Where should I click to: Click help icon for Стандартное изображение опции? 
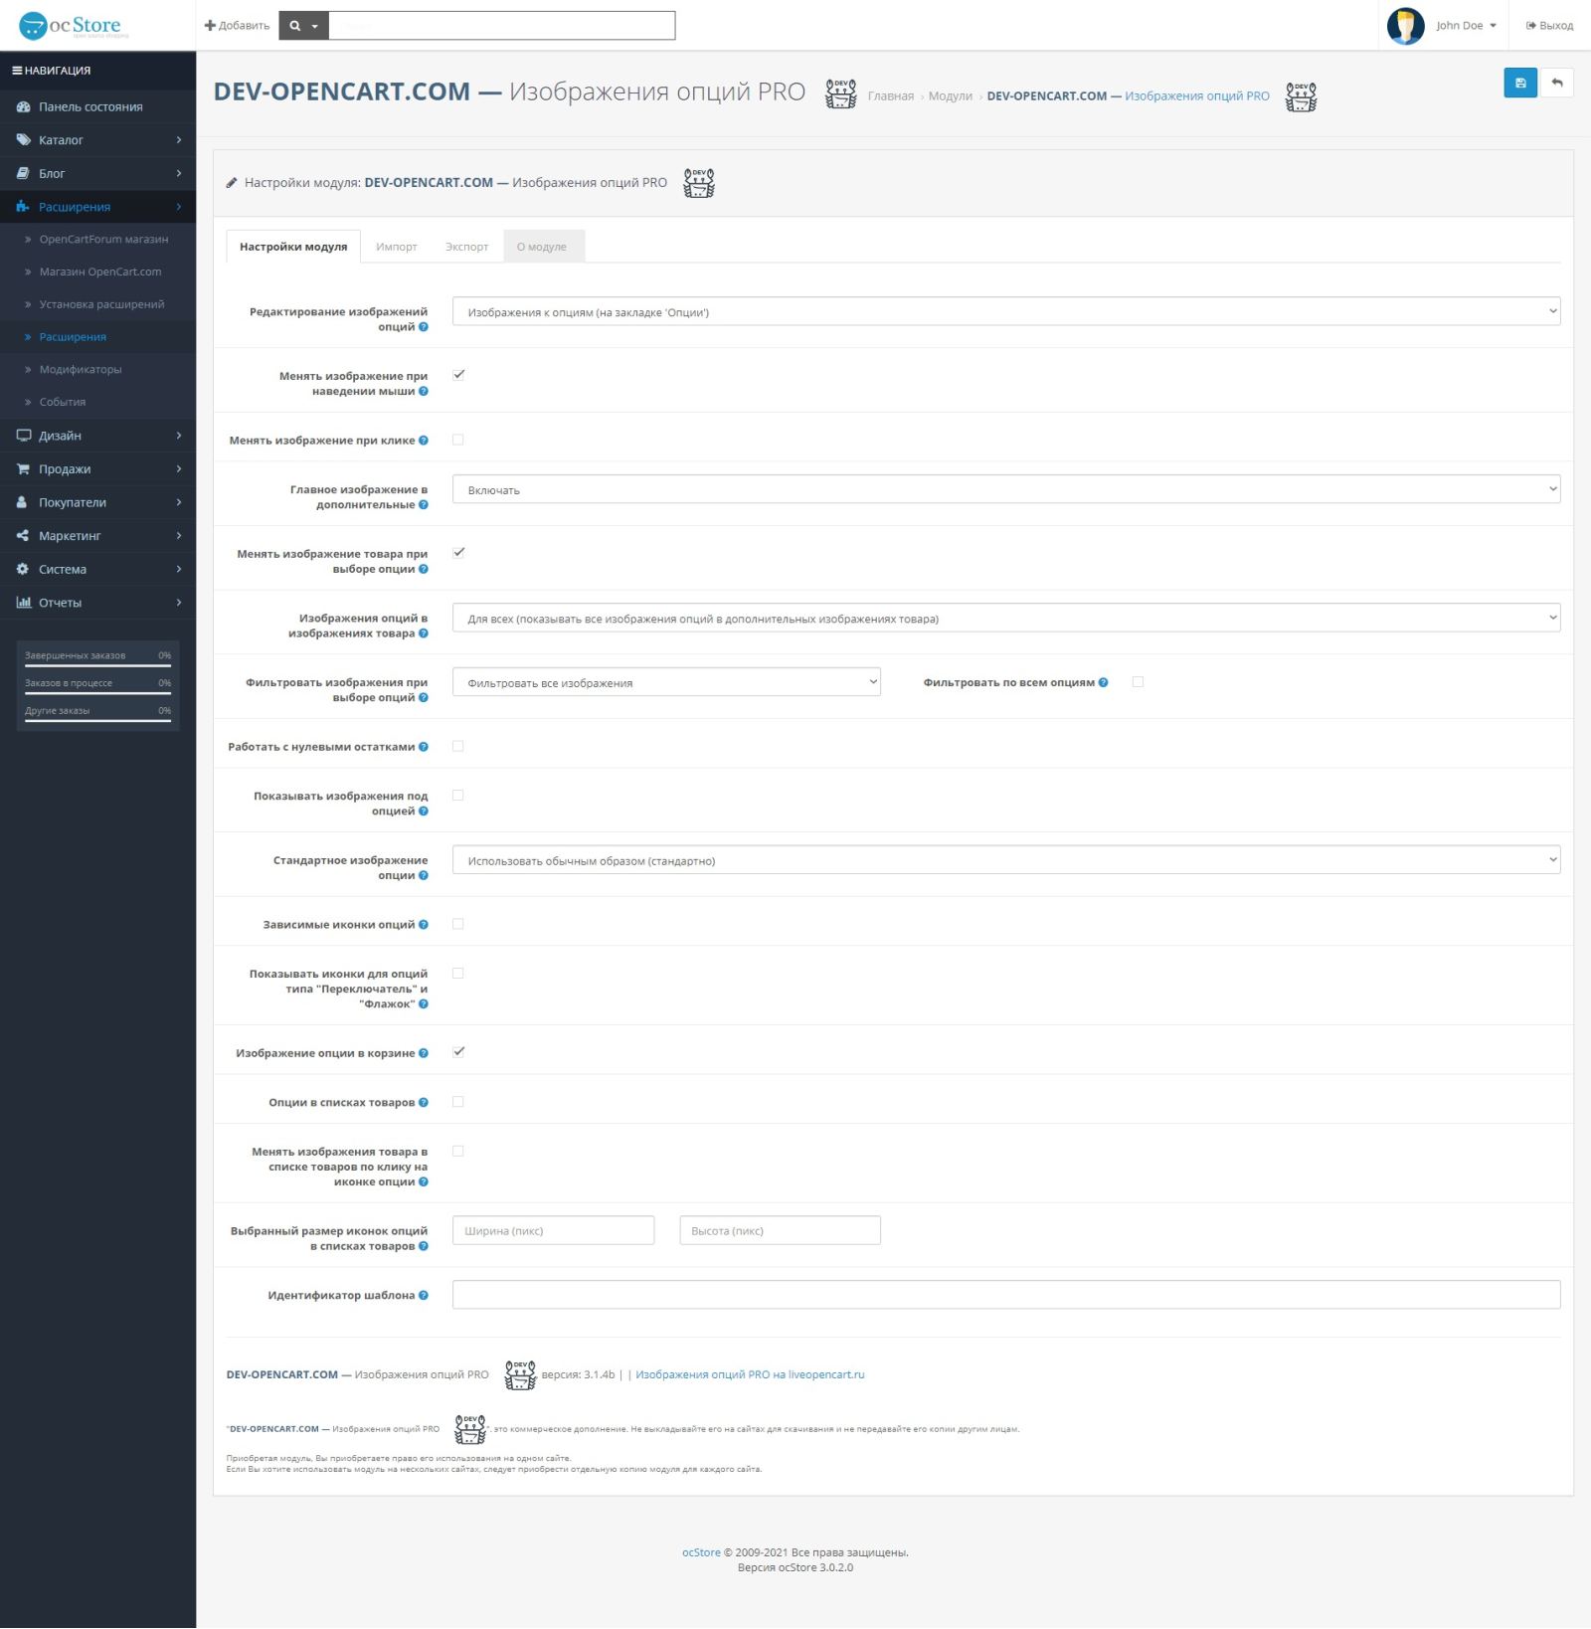pyautogui.click(x=424, y=876)
